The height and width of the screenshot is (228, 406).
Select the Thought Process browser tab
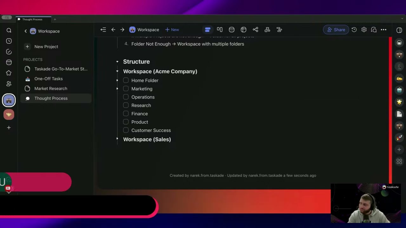point(33,19)
